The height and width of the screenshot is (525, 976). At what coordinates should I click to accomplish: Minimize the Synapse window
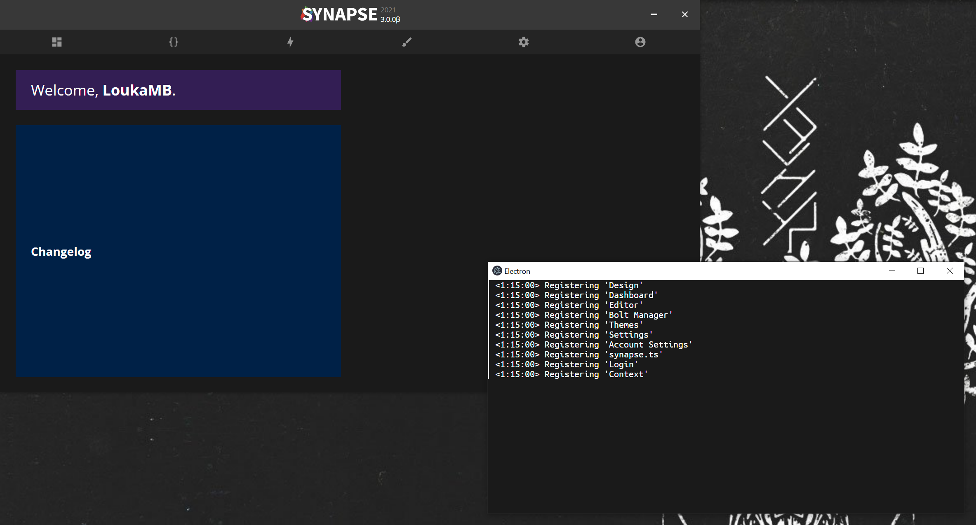coord(654,14)
